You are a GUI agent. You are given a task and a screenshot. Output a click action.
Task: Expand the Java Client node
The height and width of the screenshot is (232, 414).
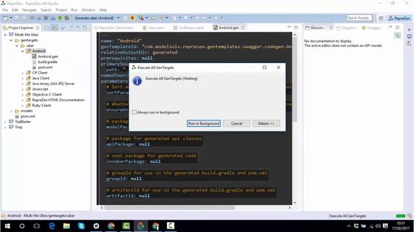tap(23, 79)
